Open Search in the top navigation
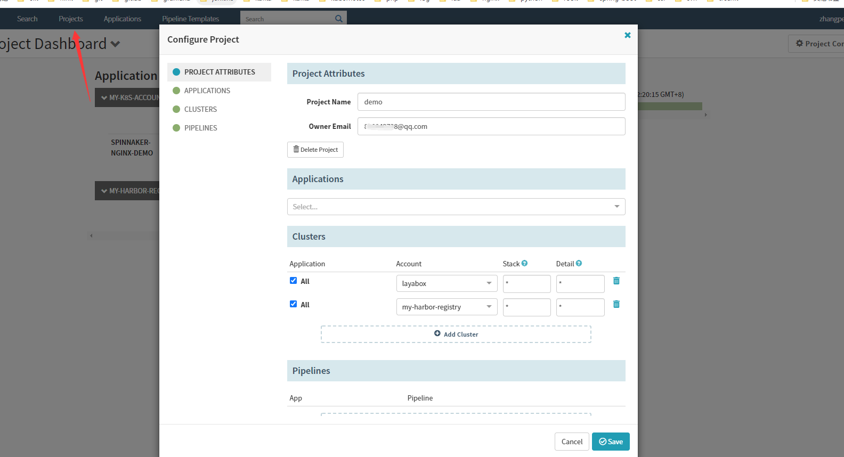Screen dimensions: 844x457 [27, 19]
